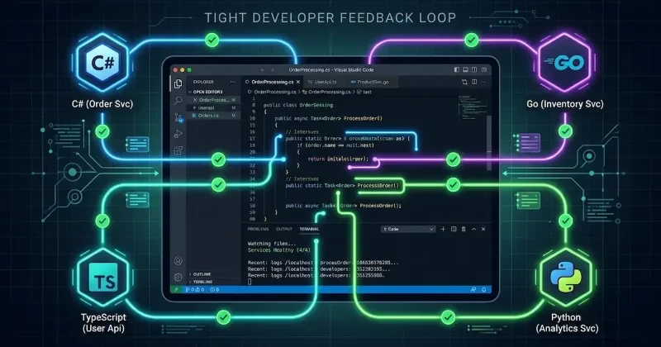Image resolution: width=661 pixels, height=347 pixels.
Task: Split the editor with split icon
Action: tap(474, 82)
